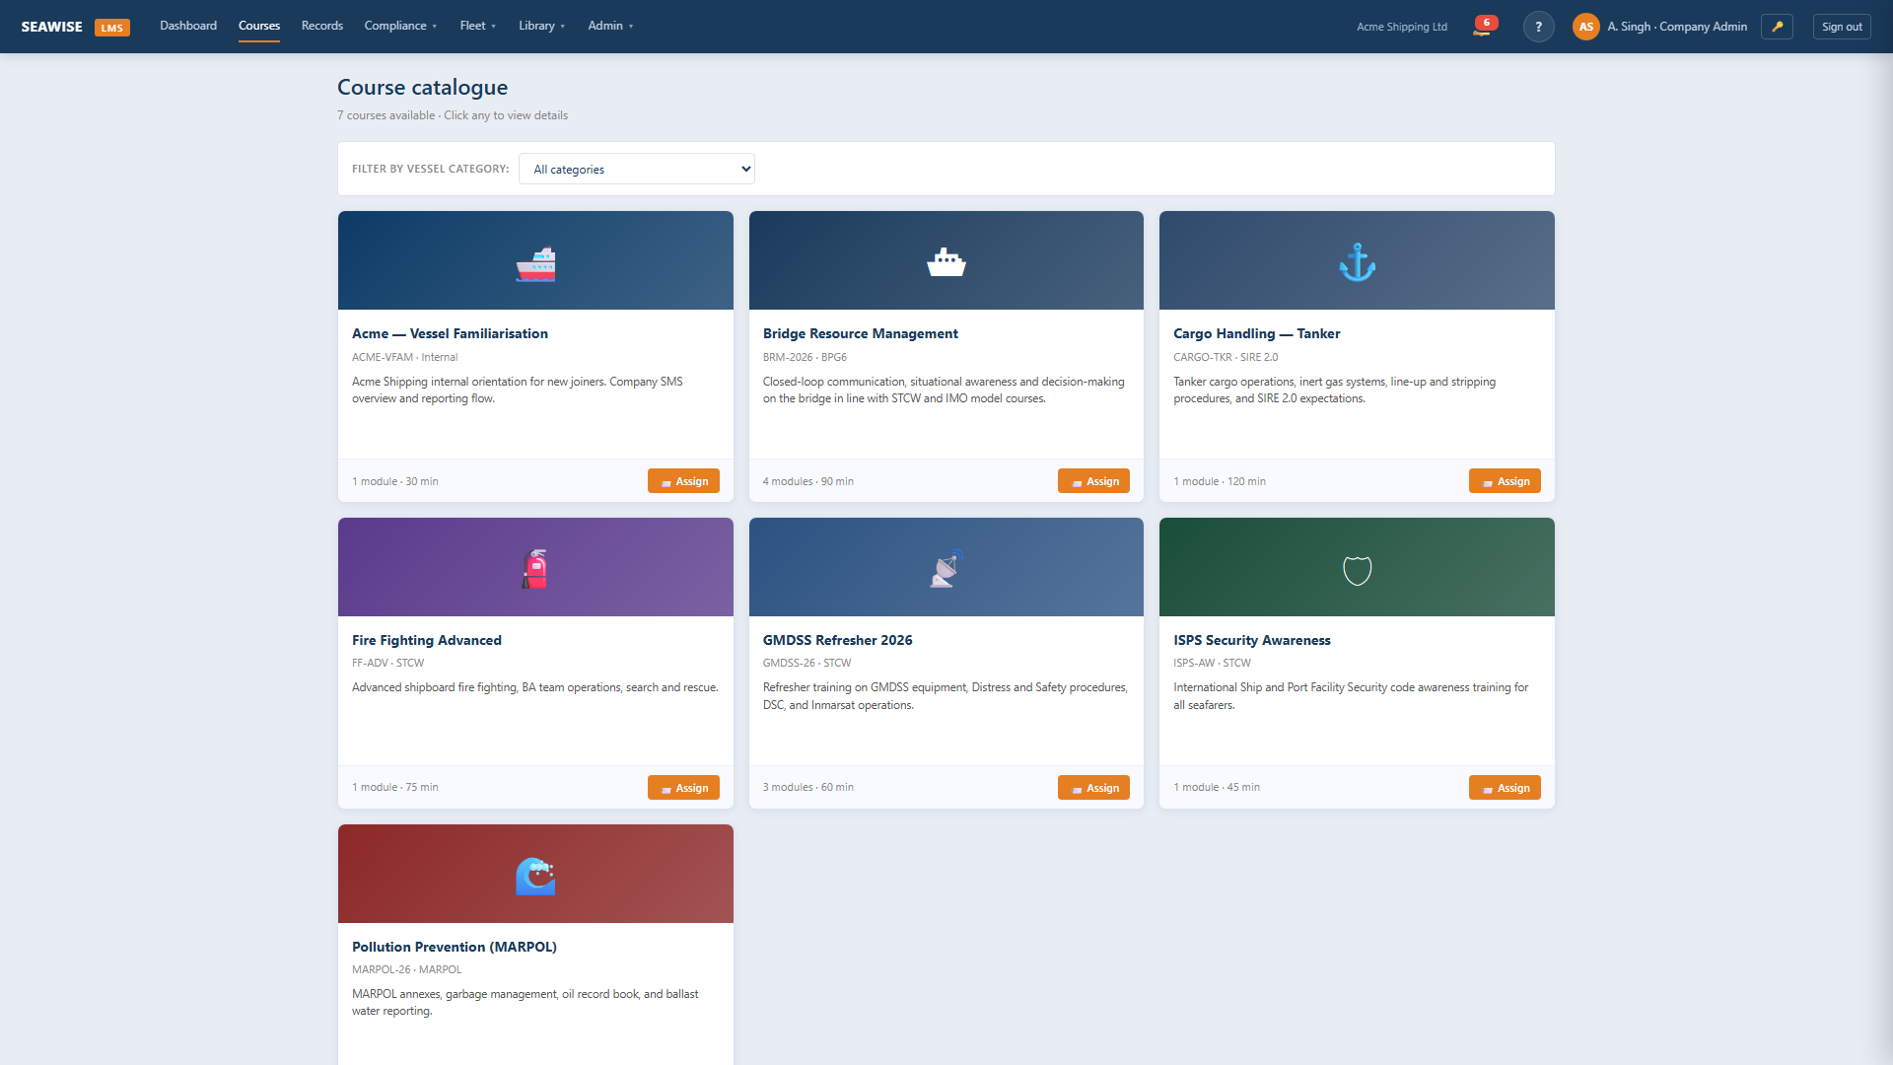This screenshot has width=1893, height=1065.
Task: Open the Fire Fighting Advanced title
Action: (426, 640)
